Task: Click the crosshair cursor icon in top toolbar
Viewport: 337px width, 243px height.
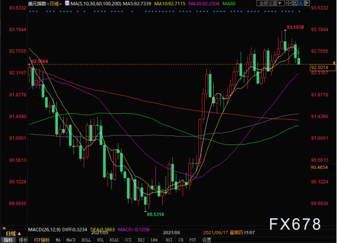Action: coord(288,3)
